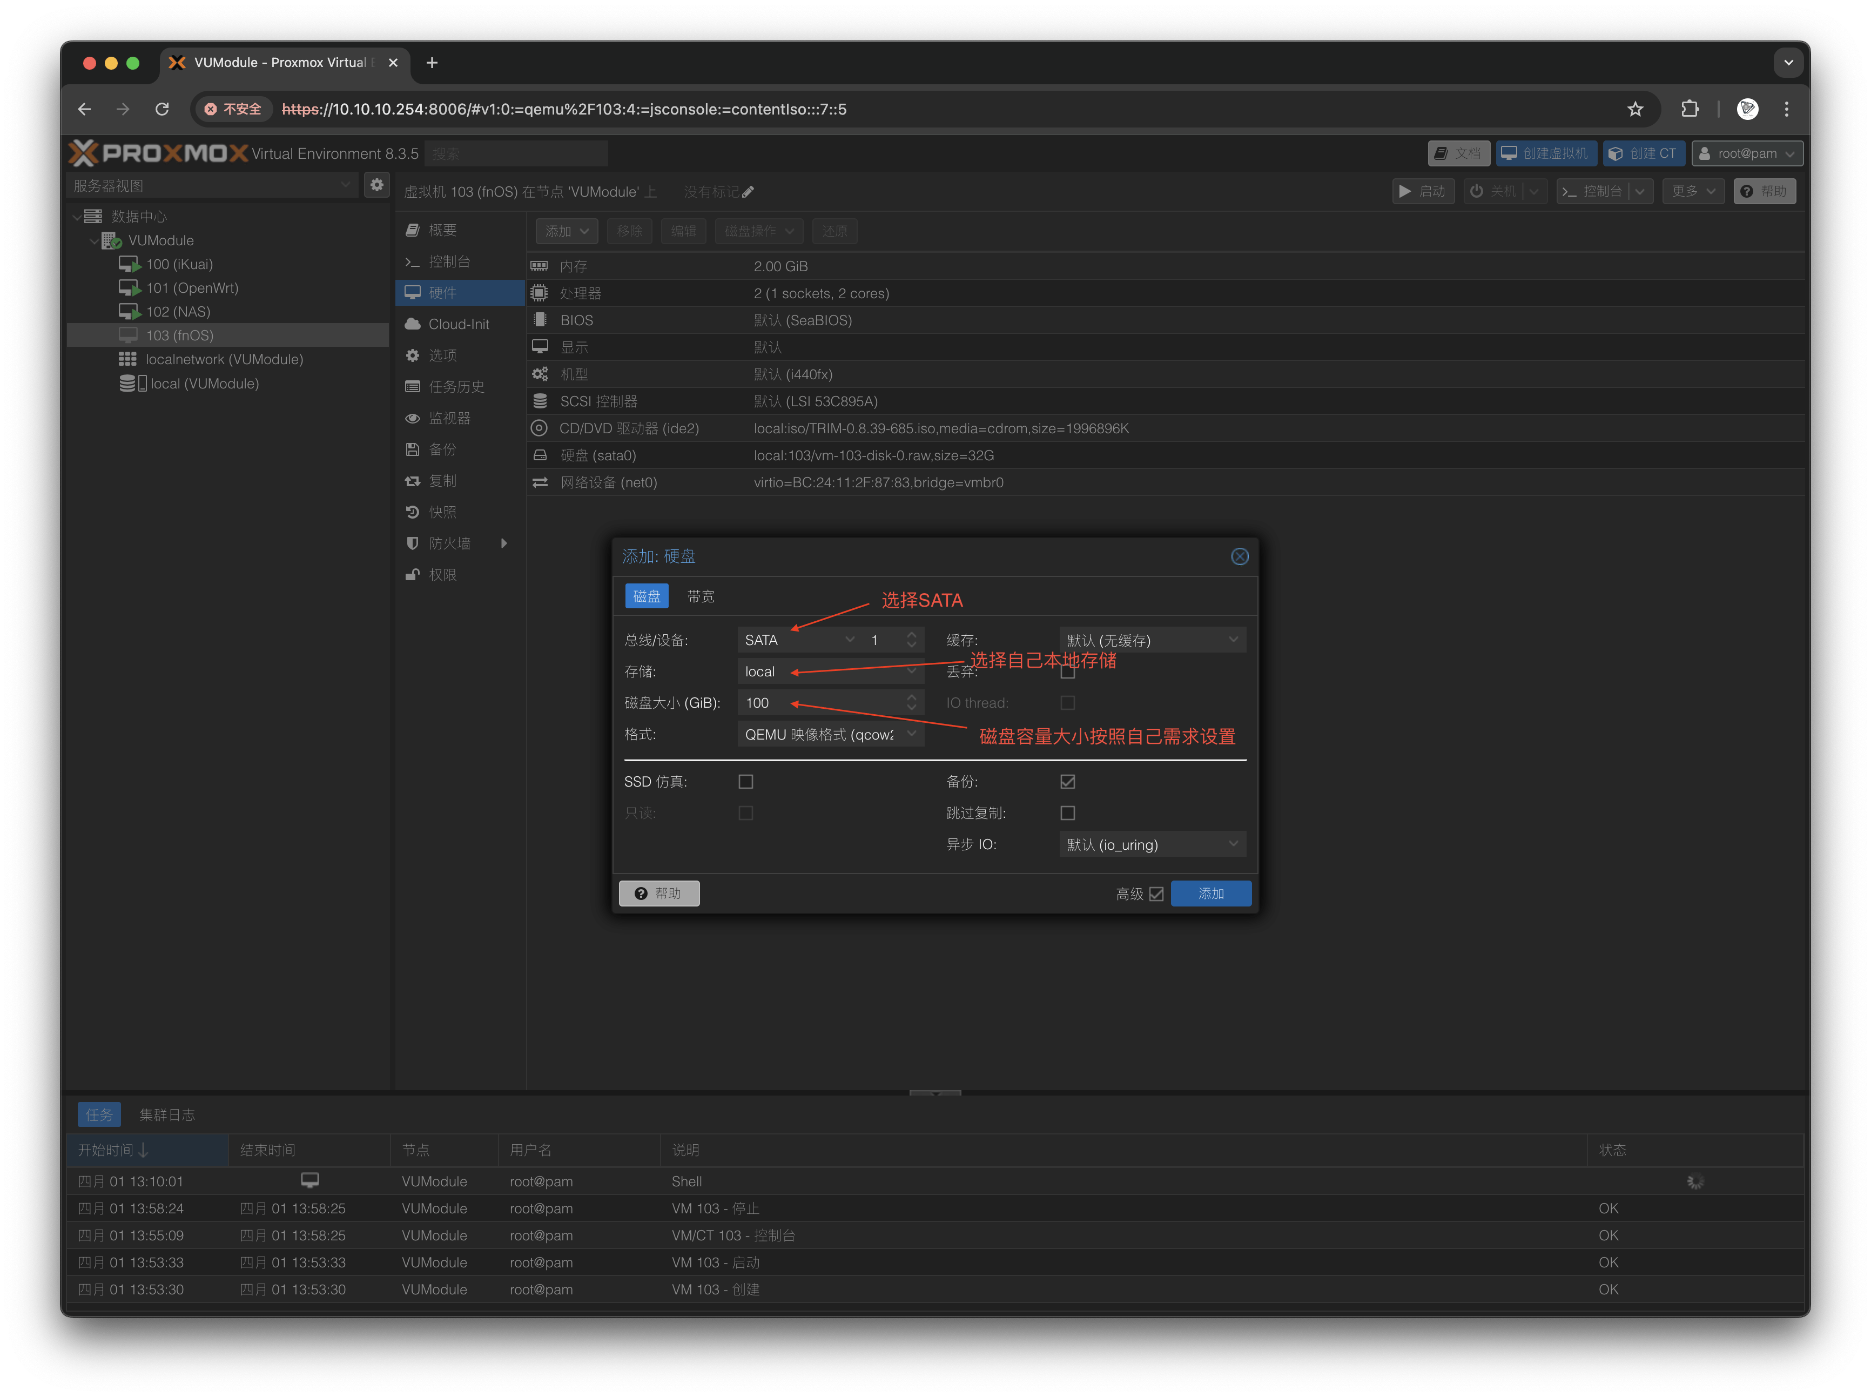Screen dimensions: 1871x1397
Task: Toggle the skip replication checkbox
Action: (1067, 812)
